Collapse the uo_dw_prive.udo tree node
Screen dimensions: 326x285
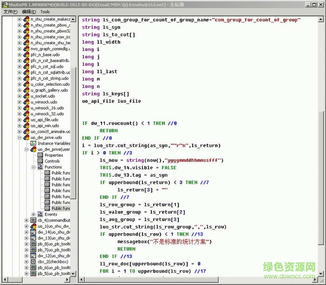coord(20,138)
